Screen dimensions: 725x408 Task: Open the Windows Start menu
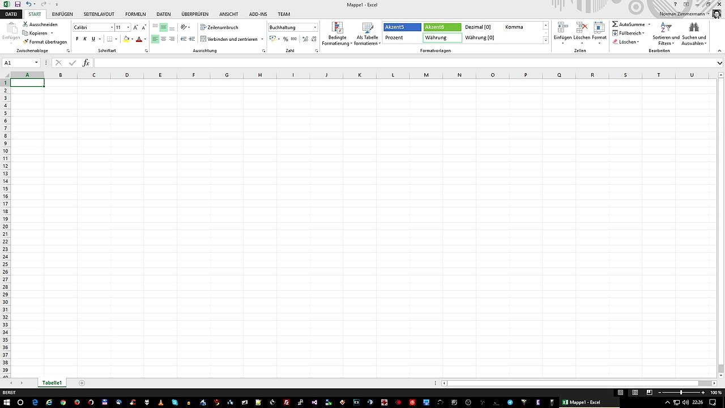pyautogui.click(x=6, y=402)
